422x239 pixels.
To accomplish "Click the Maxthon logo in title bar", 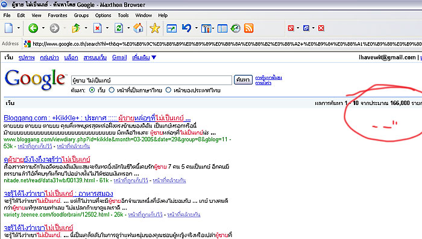I will (4, 4).
